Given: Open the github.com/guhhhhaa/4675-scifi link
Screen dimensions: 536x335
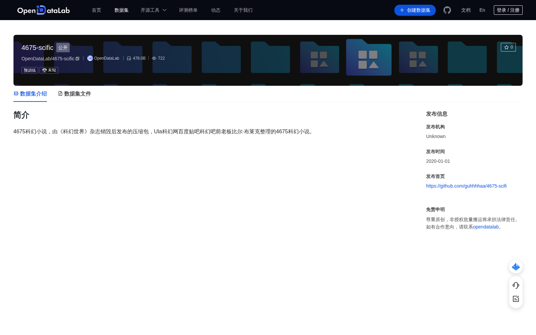Looking at the screenshot, I should [466, 186].
